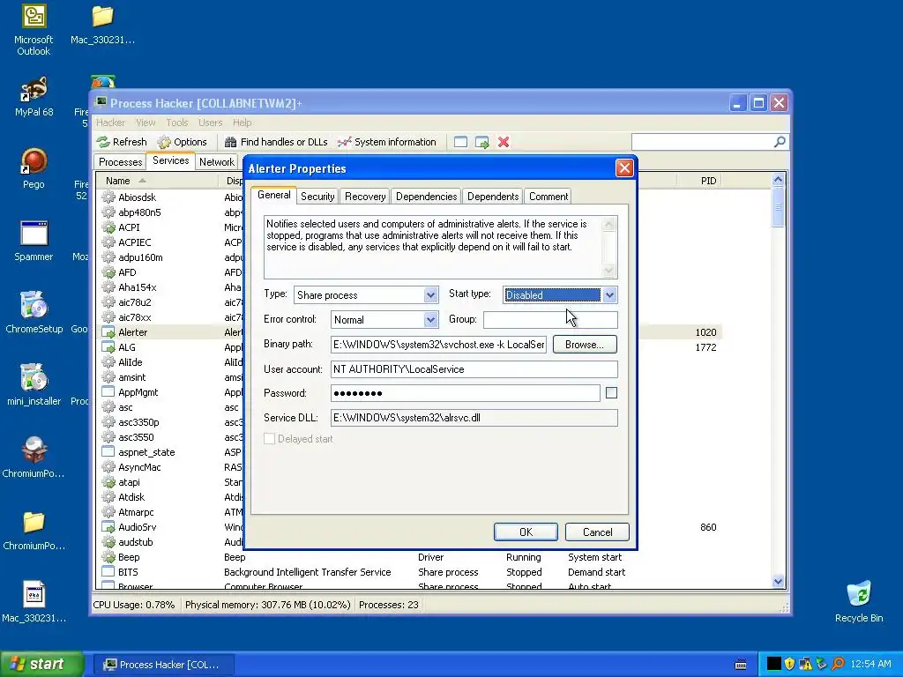Click the search tray icon in taskbar

point(838,664)
